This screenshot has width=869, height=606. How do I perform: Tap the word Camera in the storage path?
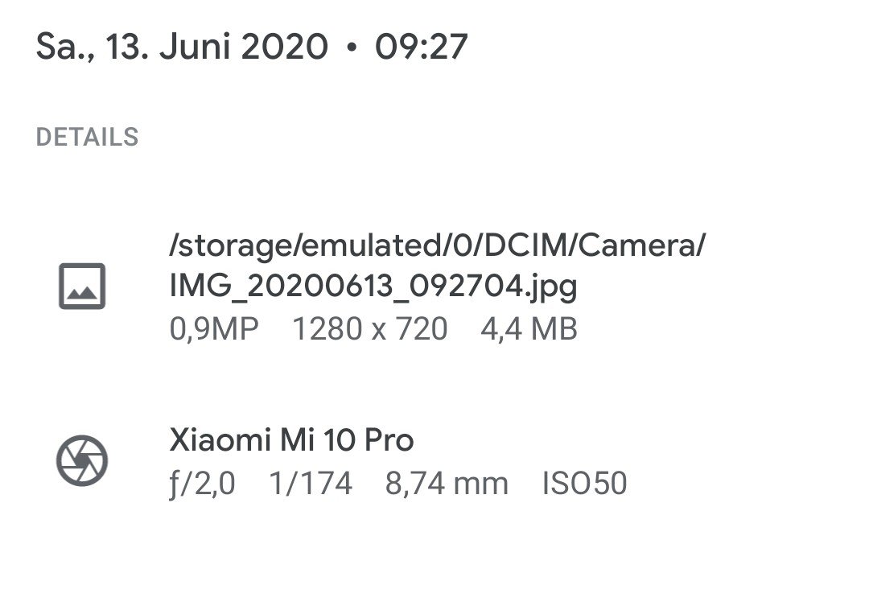[x=636, y=245]
